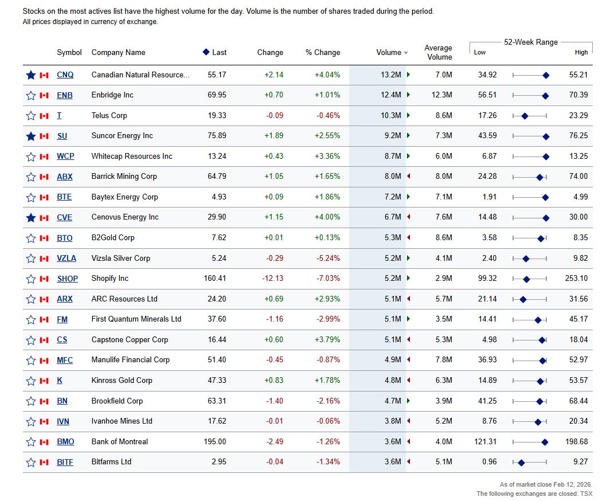Star the Whitecap Resources row
Screen dimensions: 614x501
point(31,156)
